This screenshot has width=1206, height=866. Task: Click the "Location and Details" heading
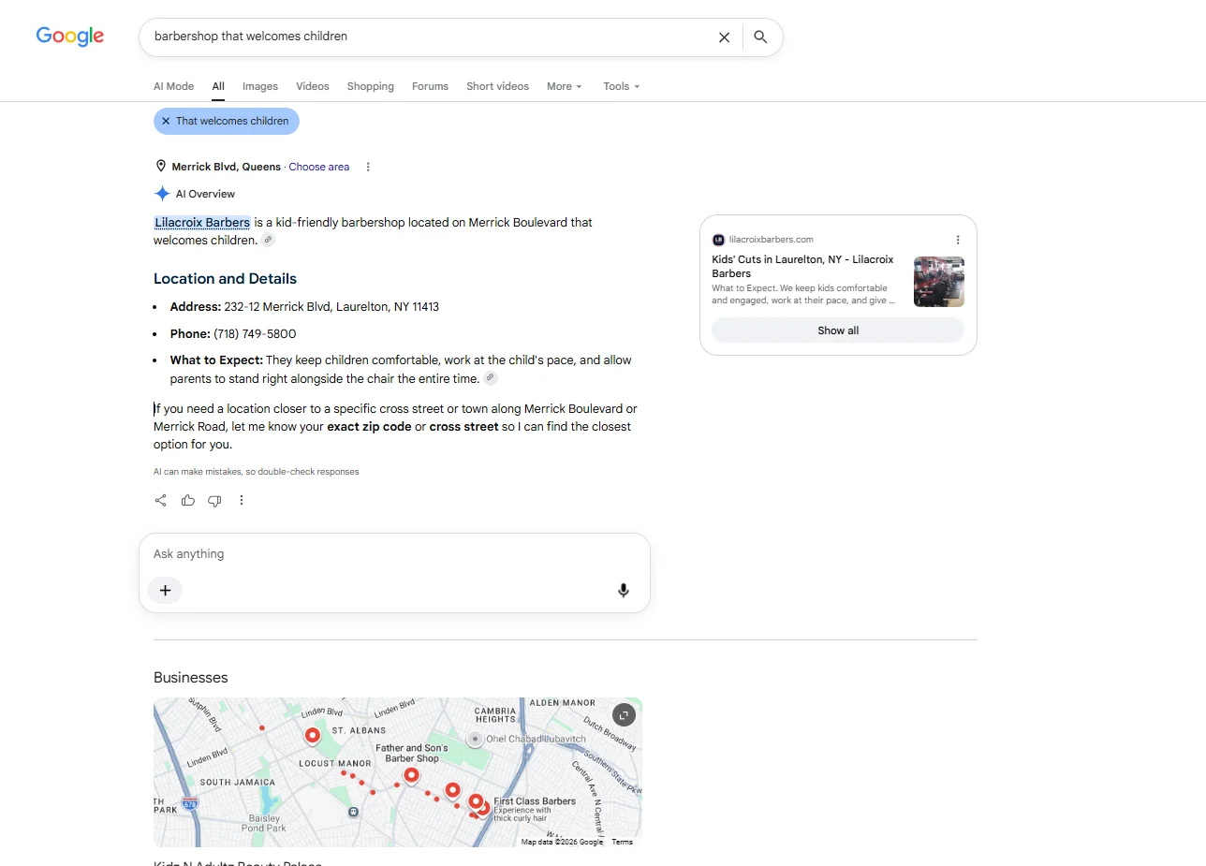tap(225, 278)
